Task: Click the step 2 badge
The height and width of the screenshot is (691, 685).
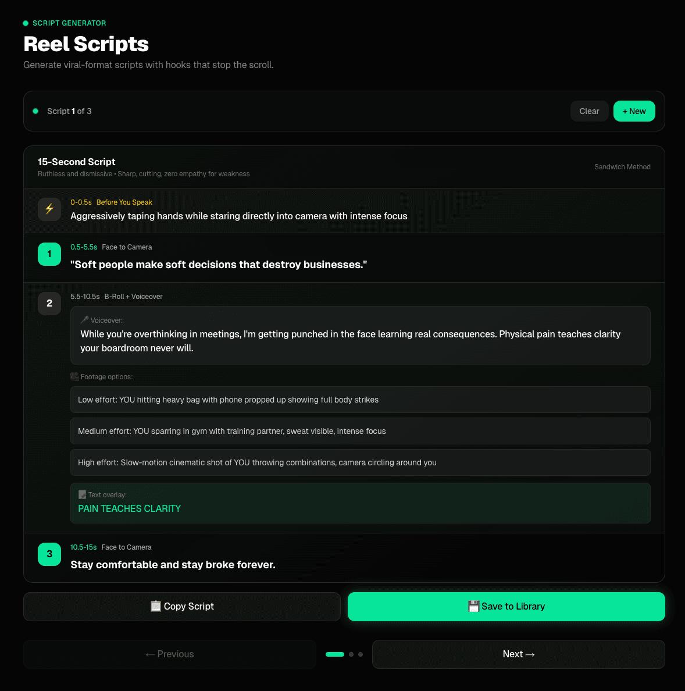Action: pyautogui.click(x=49, y=303)
